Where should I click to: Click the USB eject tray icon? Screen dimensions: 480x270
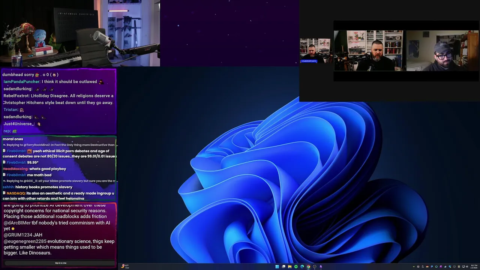pos(423,267)
